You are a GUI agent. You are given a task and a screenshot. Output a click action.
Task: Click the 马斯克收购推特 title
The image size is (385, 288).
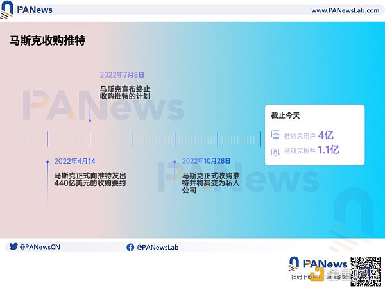click(x=47, y=40)
